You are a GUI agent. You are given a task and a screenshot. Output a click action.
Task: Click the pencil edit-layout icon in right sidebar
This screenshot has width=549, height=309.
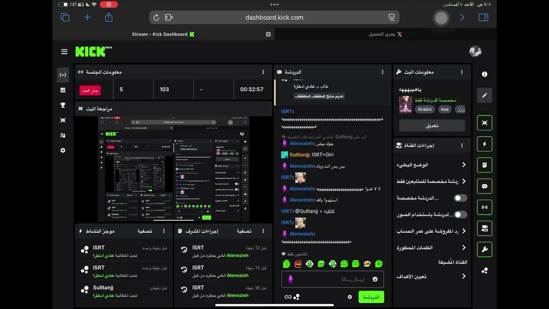[x=485, y=95]
